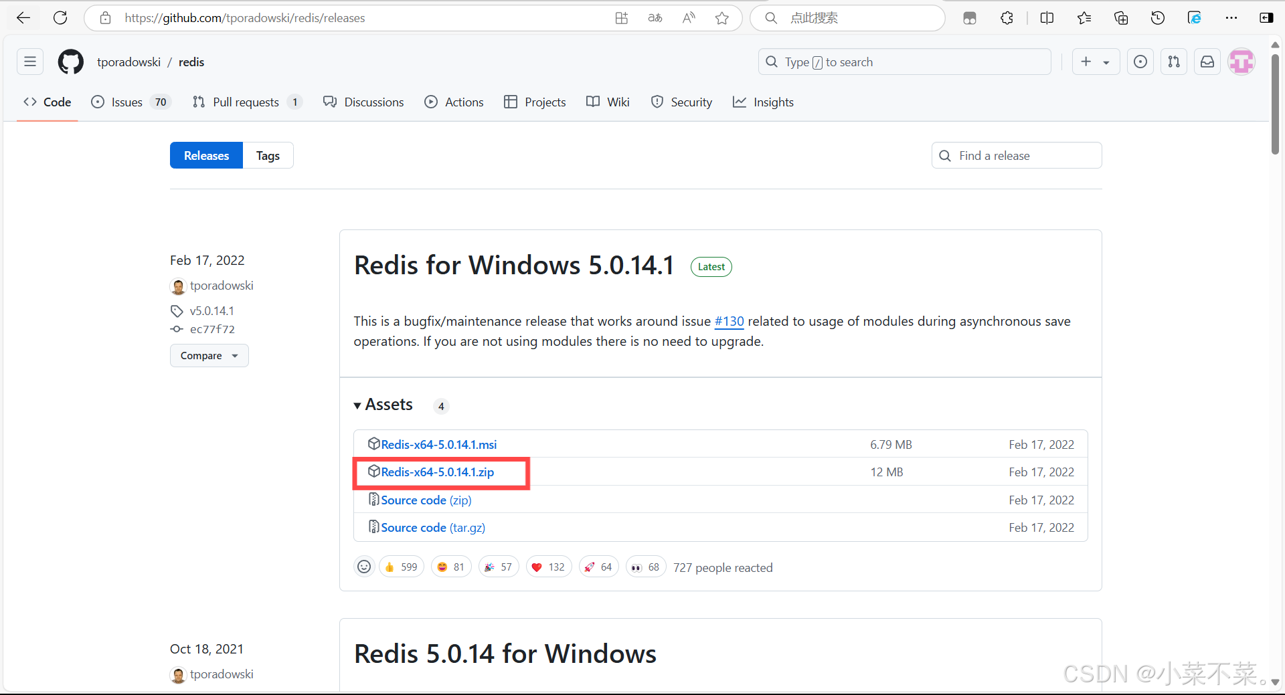
Task: Click the page vertical scrollbar thumb
Action: click(x=1275, y=104)
